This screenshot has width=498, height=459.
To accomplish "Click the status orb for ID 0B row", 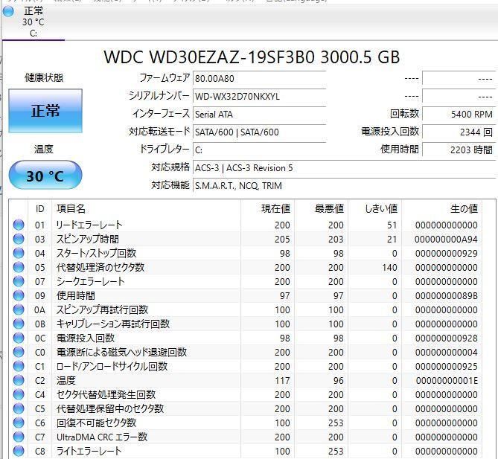I will pos(19,324).
